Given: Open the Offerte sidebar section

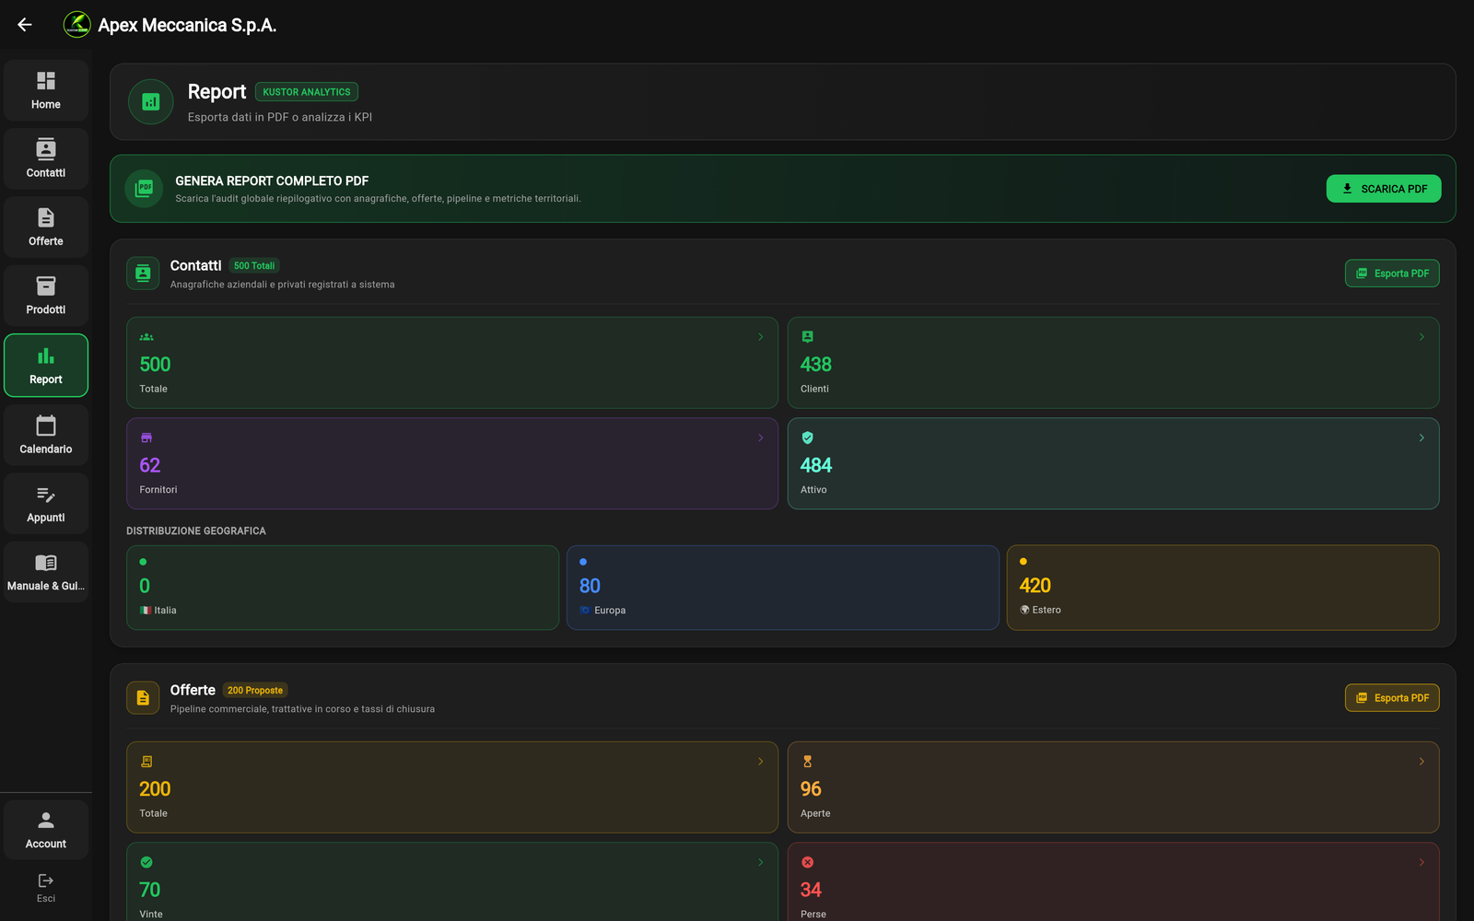Looking at the screenshot, I should pos(46,227).
